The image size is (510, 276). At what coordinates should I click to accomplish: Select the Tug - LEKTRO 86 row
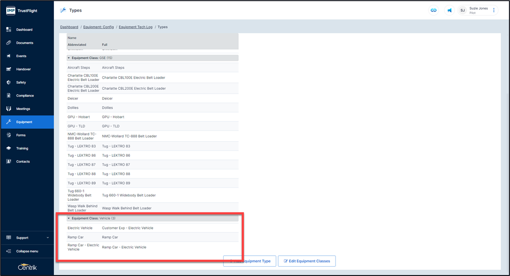click(153, 155)
